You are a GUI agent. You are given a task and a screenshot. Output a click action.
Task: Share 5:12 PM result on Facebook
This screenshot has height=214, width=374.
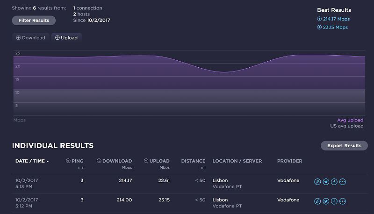[x=334, y=201]
